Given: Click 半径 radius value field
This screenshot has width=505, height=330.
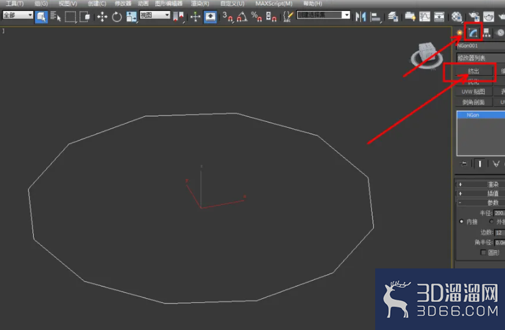Looking at the screenshot, I should (499, 213).
